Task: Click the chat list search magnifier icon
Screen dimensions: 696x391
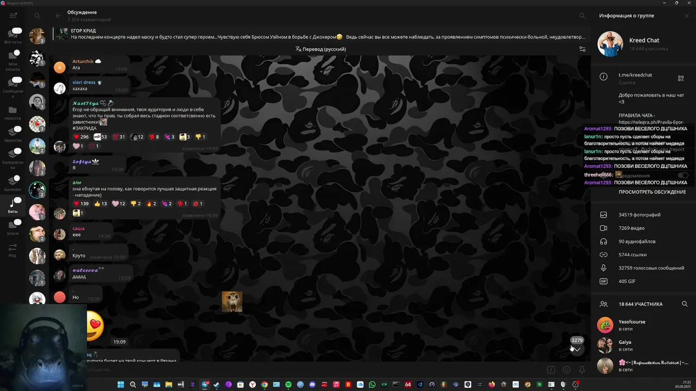Action: pos(37,16)
